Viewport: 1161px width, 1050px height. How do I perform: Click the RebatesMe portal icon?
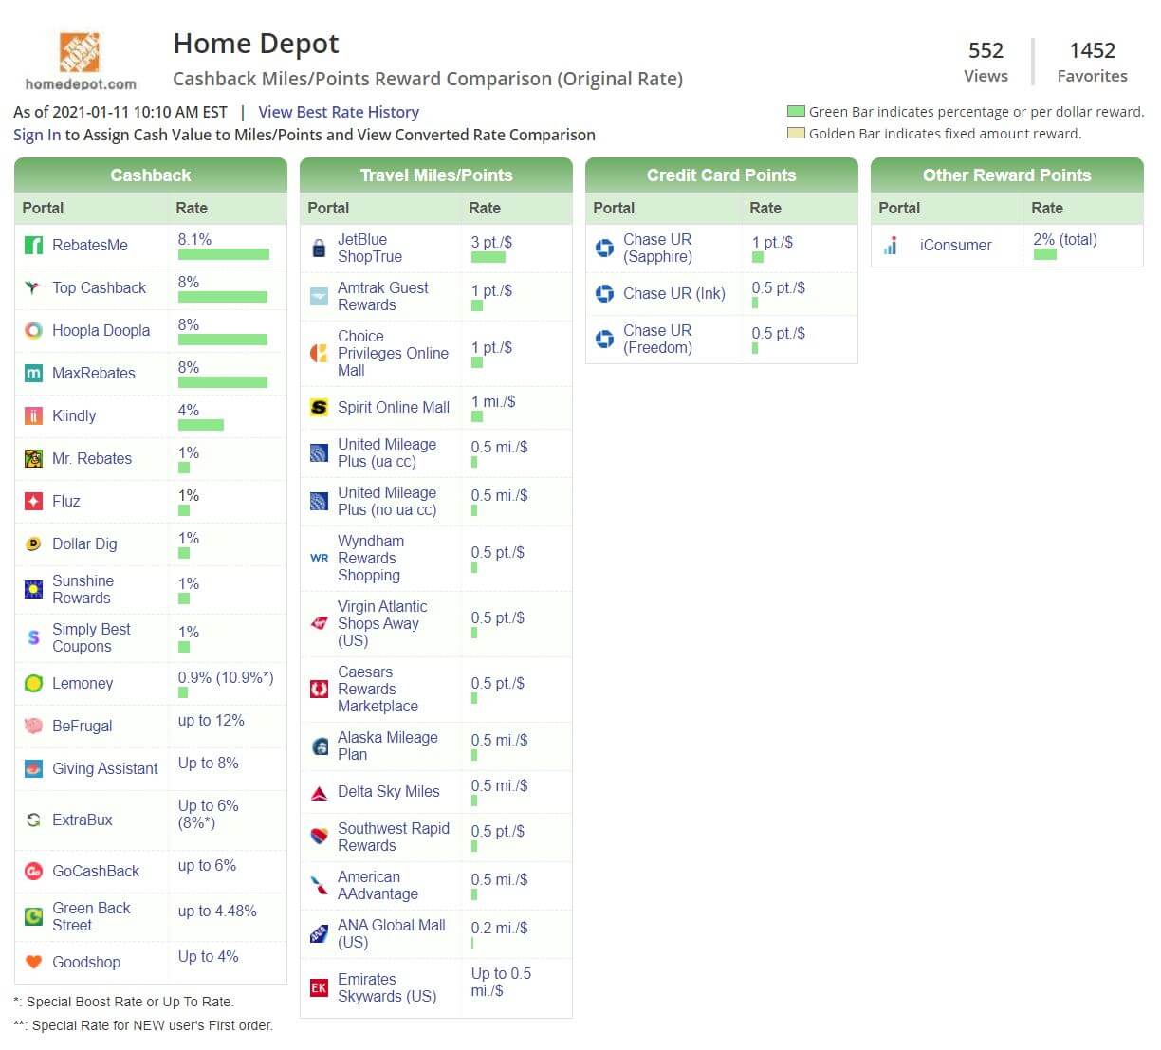click(33, 245)
